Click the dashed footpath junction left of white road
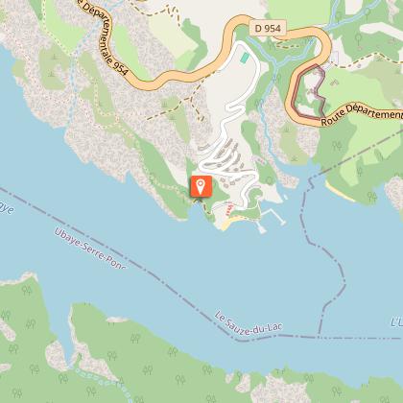Screen dimensions: 403x403 click(x=191, y=98)
